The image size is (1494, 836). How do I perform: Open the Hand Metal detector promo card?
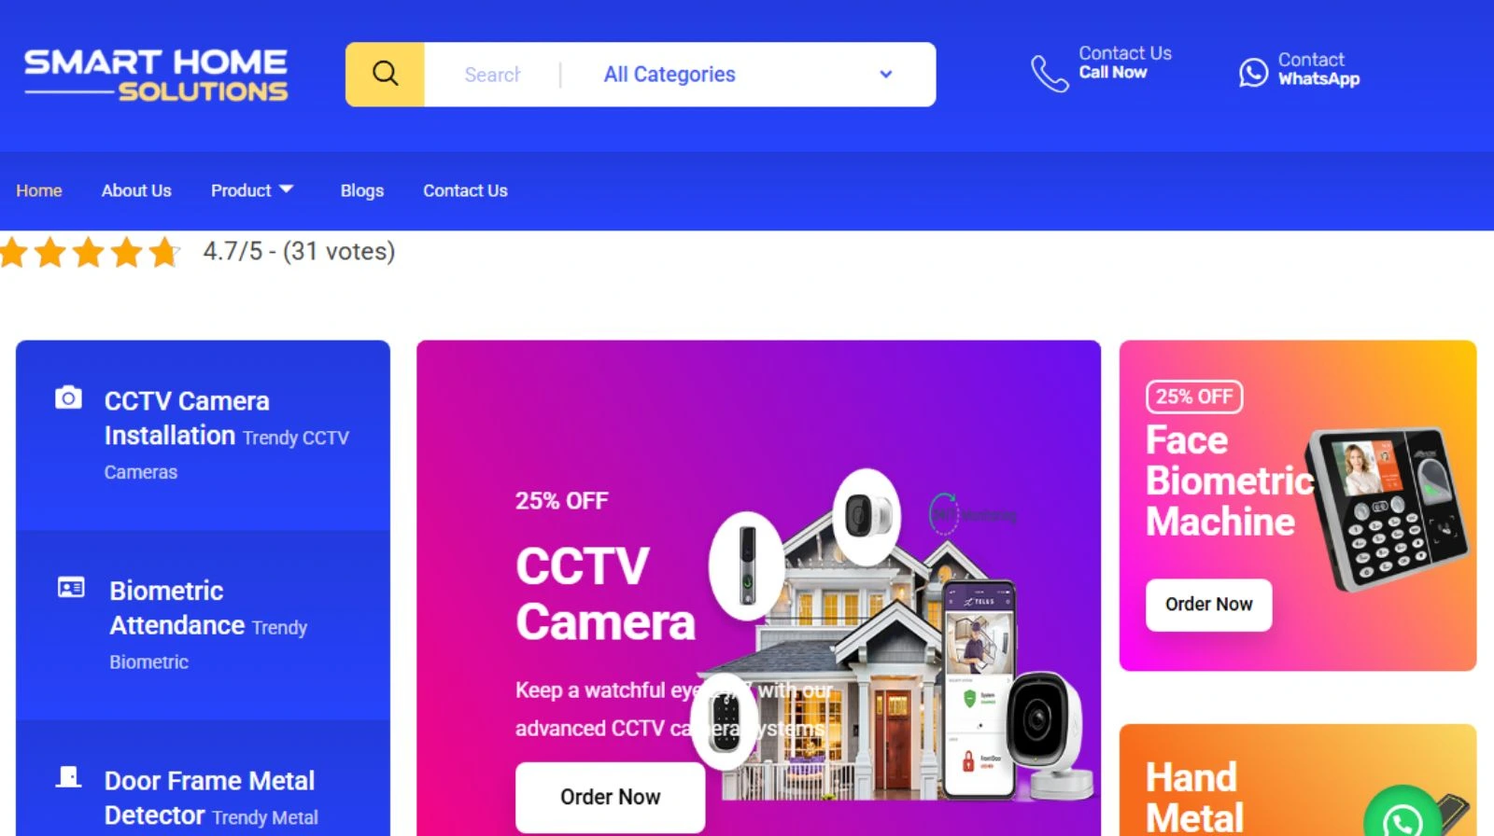[x=1297, y=780]
